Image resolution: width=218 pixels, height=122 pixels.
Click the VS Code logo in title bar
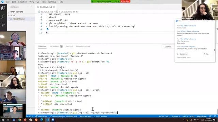pos(2,2)
